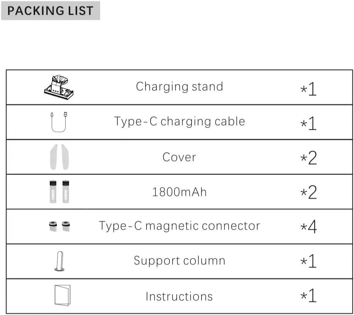Click the "Type-C magnetic connector" text
Image resolution: width=354 pixels, height=315 pixels.
(x=179, y=226)
